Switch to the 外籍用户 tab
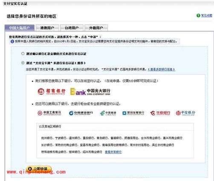Image resolution: width=214 pixels, height=181 pixels. point(96,28)
